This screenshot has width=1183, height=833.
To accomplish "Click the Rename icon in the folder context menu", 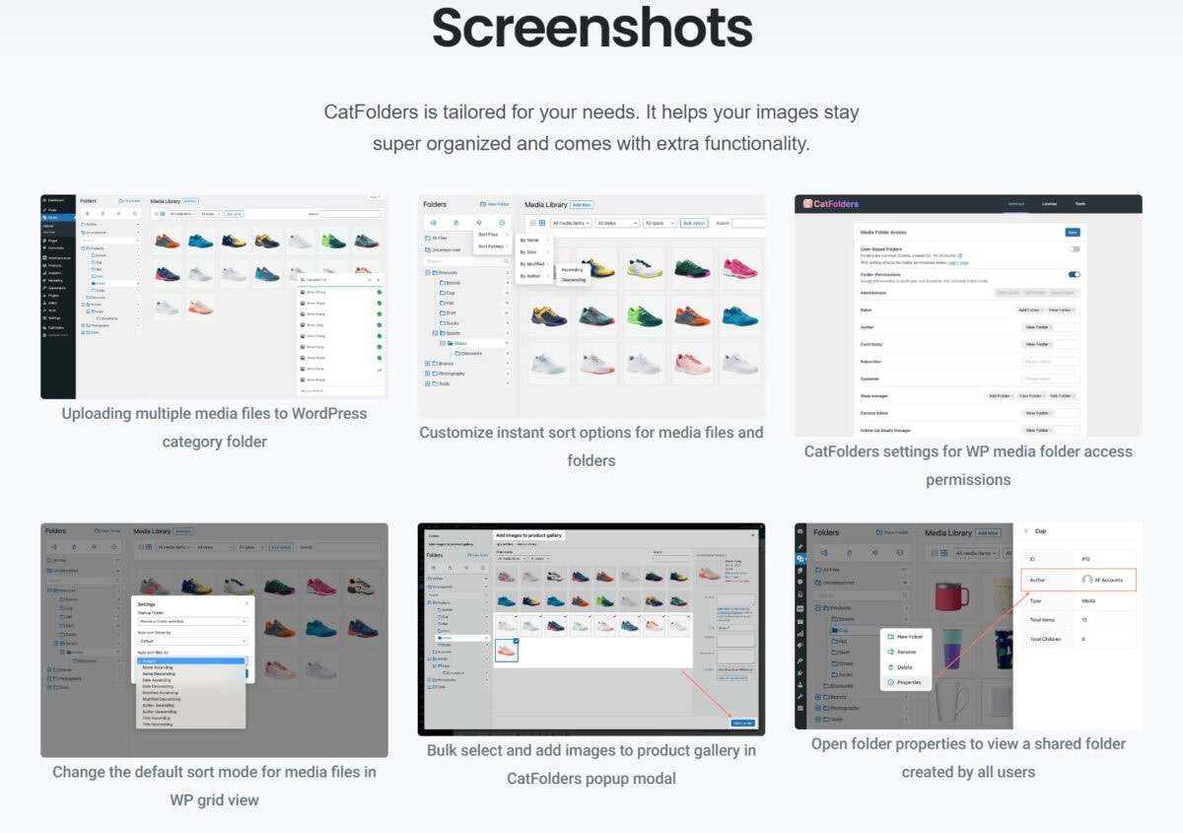I will point(891,652).
